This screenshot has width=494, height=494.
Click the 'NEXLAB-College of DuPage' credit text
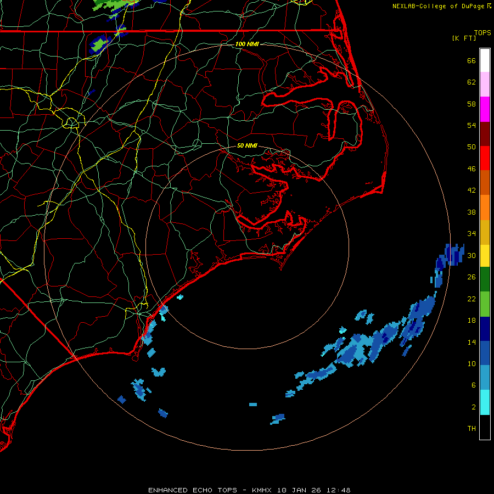tap(439, 6)
